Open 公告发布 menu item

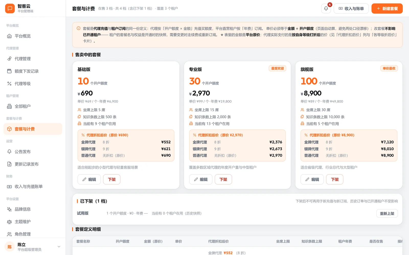coord(33,151)
